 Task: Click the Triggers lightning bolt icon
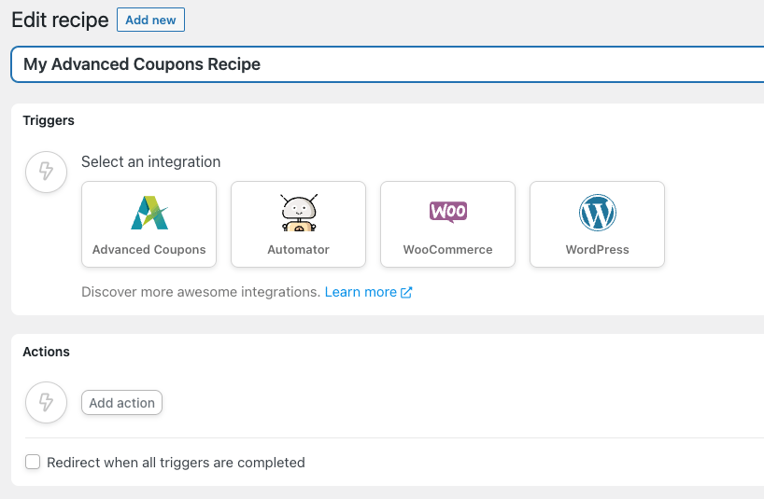coord(46,172)
